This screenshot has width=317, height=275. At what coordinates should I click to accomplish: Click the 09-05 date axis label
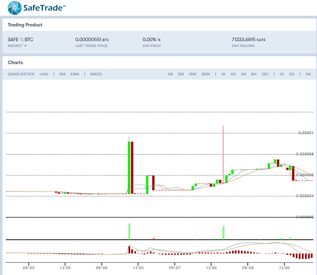(x=28, y=268)
